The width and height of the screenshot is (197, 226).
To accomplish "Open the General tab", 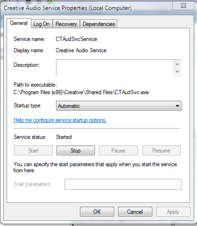I will [x=19, y=23].
